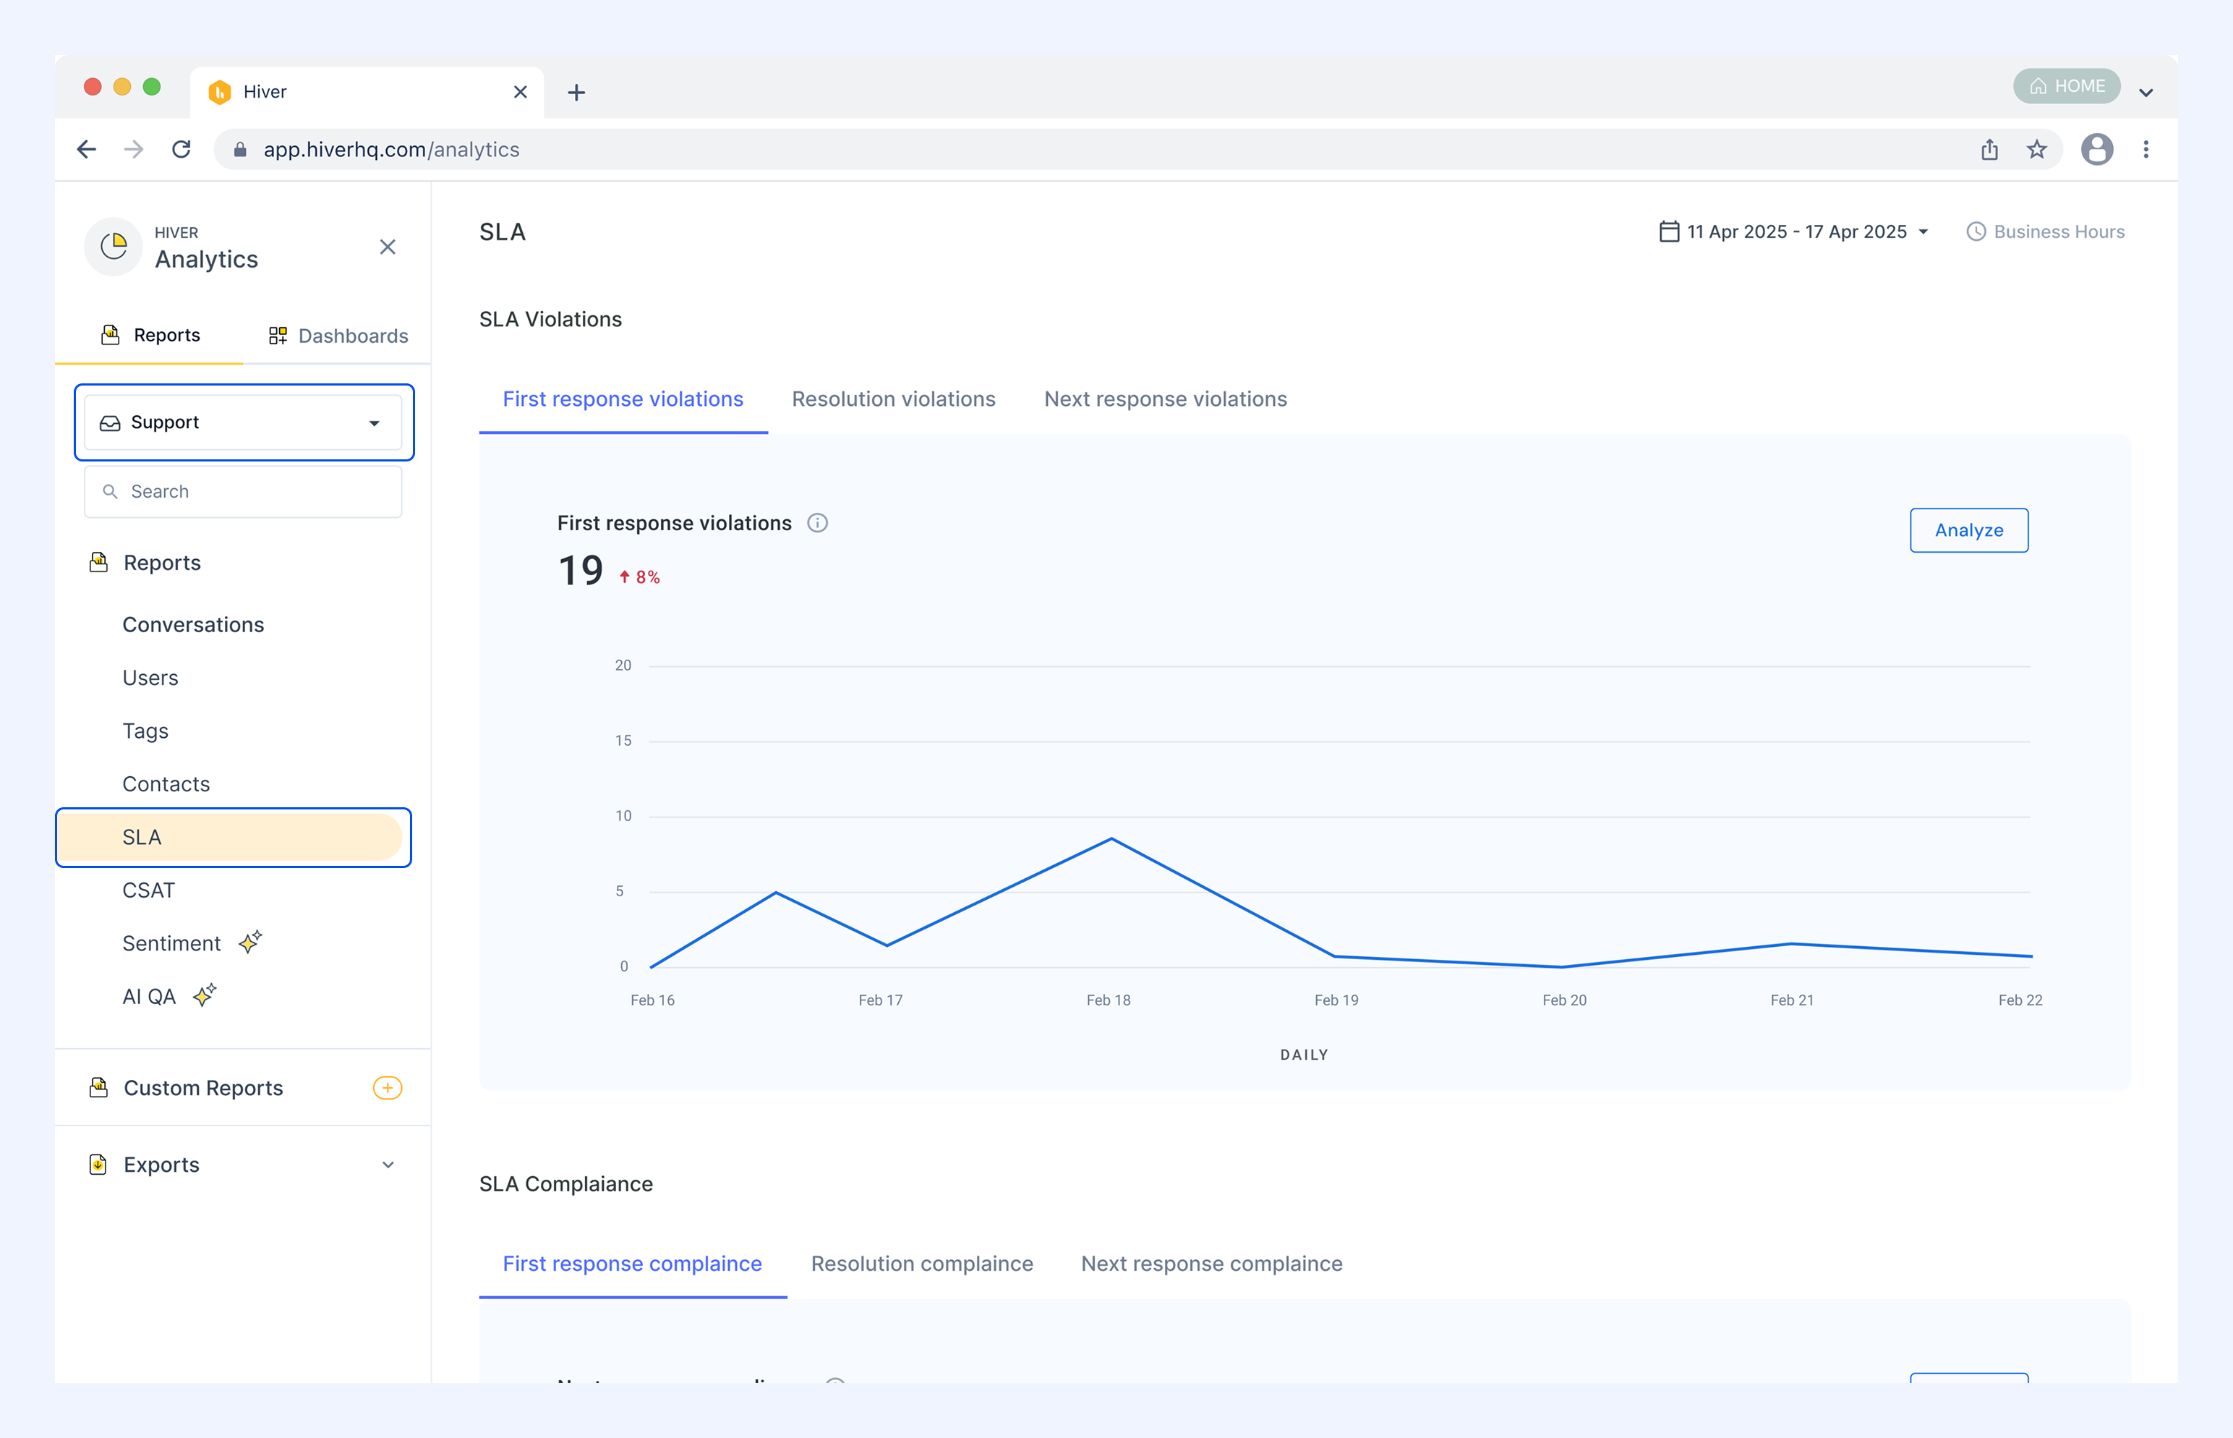This screenshot has height=1438, width=2233.
Task: Close the Hiver Analytics sidebar panel
Action: [388, 247]
